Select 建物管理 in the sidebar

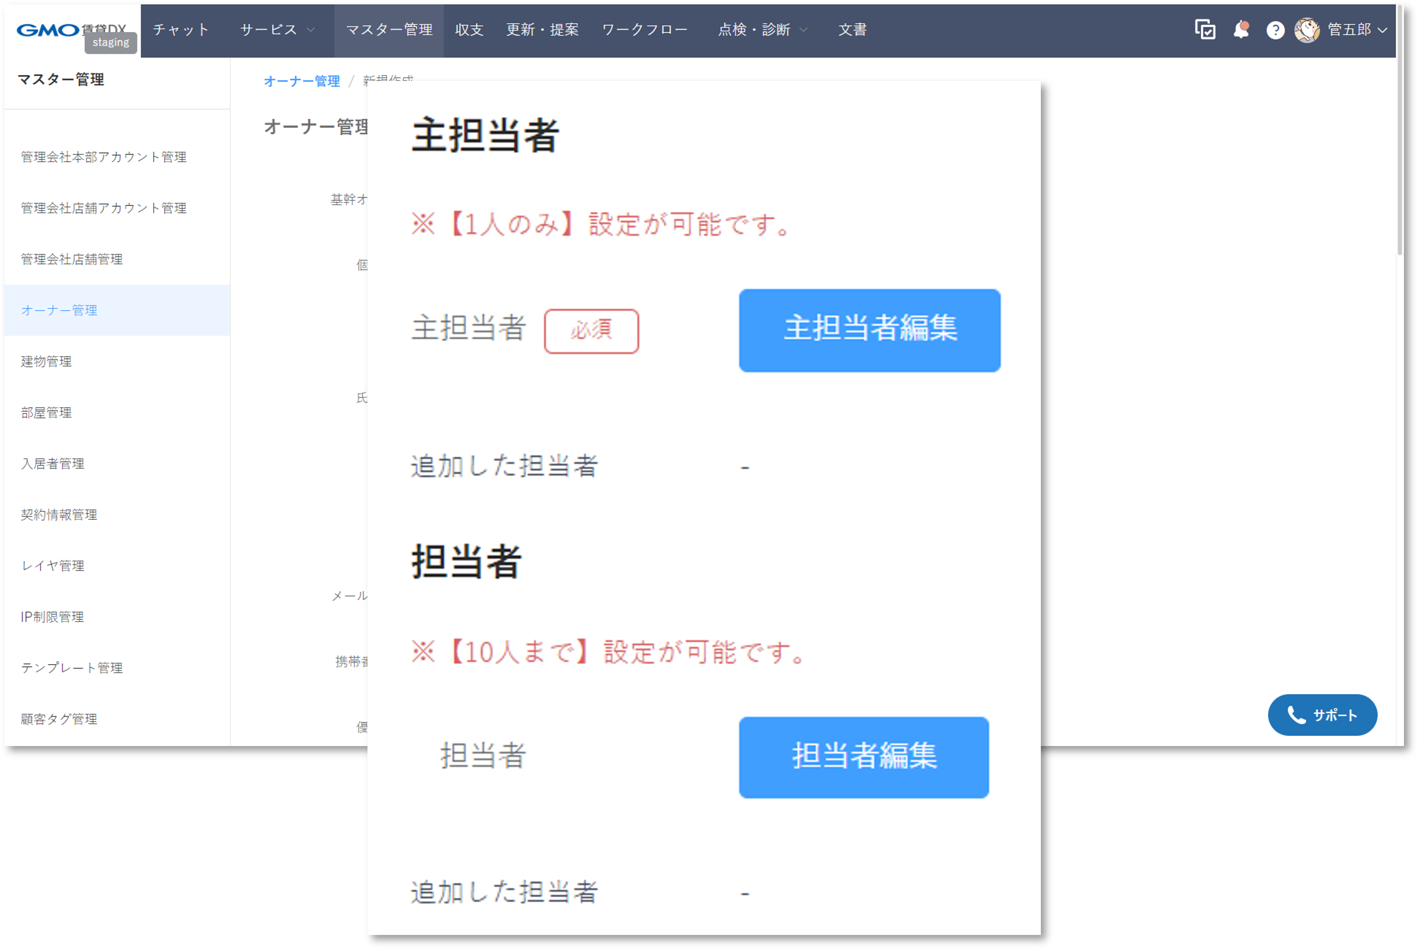click(46, 361)
